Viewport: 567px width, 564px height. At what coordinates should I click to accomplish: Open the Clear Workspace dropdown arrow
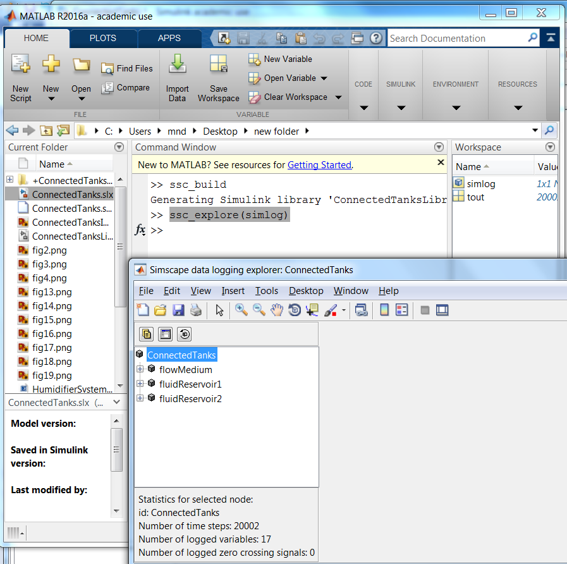pos(338,97)
